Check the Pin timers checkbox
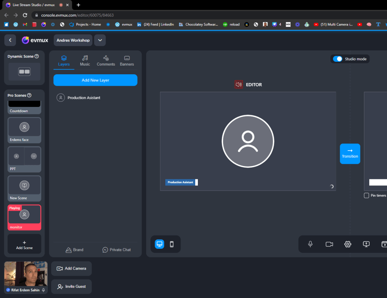The image size is (387, 298). [367, 195]
